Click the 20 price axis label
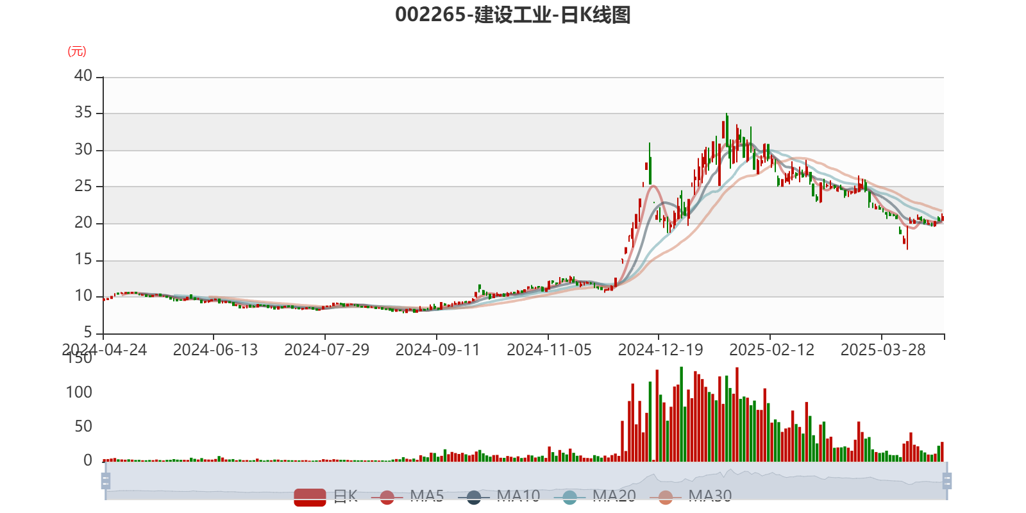 [83, 223]
